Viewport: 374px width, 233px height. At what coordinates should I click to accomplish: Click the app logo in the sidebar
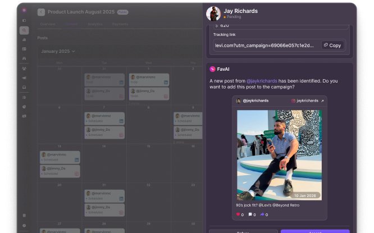tap(24, 10)
